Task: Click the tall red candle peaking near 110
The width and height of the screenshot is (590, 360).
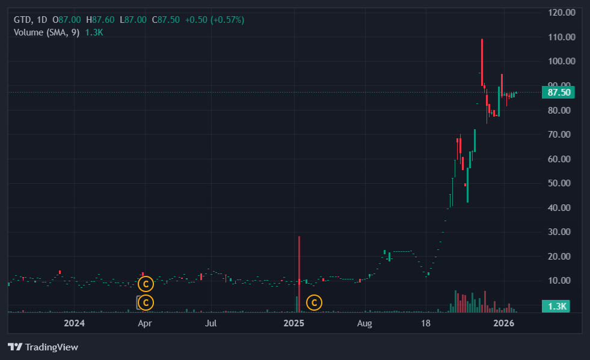Action: pos(482,60)
